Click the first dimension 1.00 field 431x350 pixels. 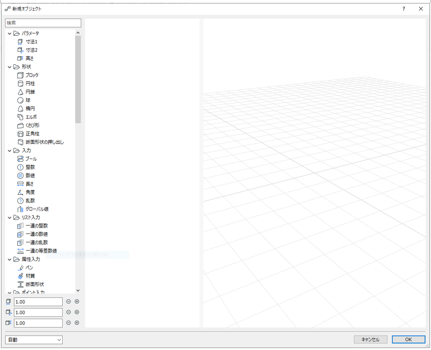tap(38, 302)
